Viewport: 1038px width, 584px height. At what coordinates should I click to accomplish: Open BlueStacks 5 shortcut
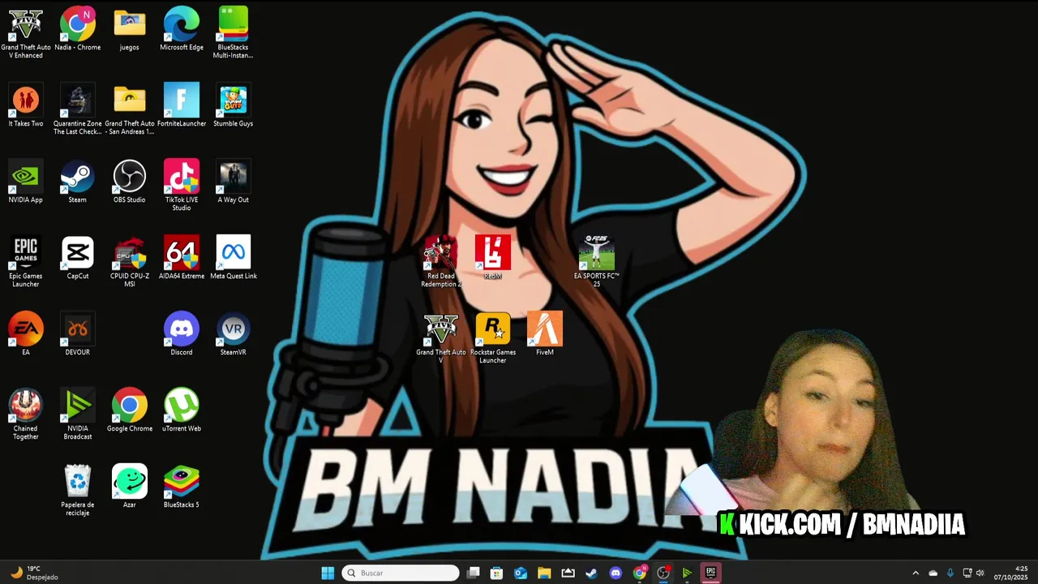[x=182, y=487]
